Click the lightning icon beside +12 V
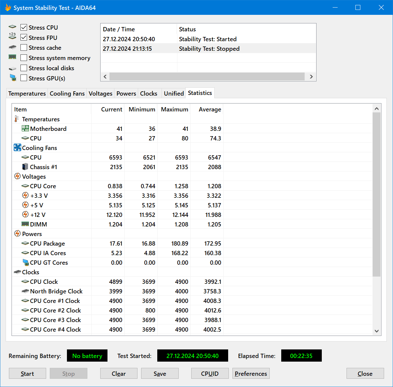Viewport: 393px width, 387px height. (25, 214)
